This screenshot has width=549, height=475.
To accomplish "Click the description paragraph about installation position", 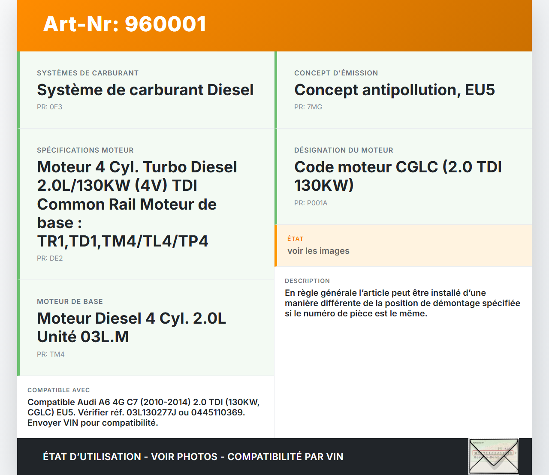I will tap(402, 304).
